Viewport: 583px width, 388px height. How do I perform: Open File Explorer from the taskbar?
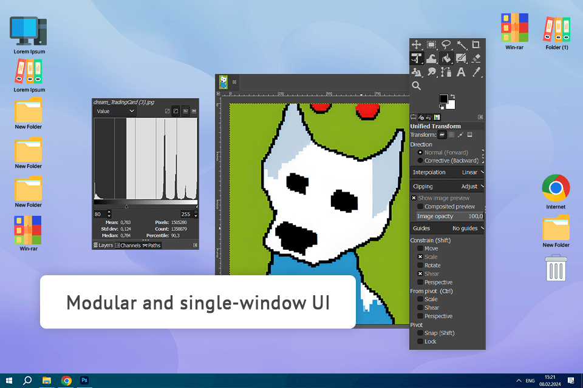pos(47,381)
